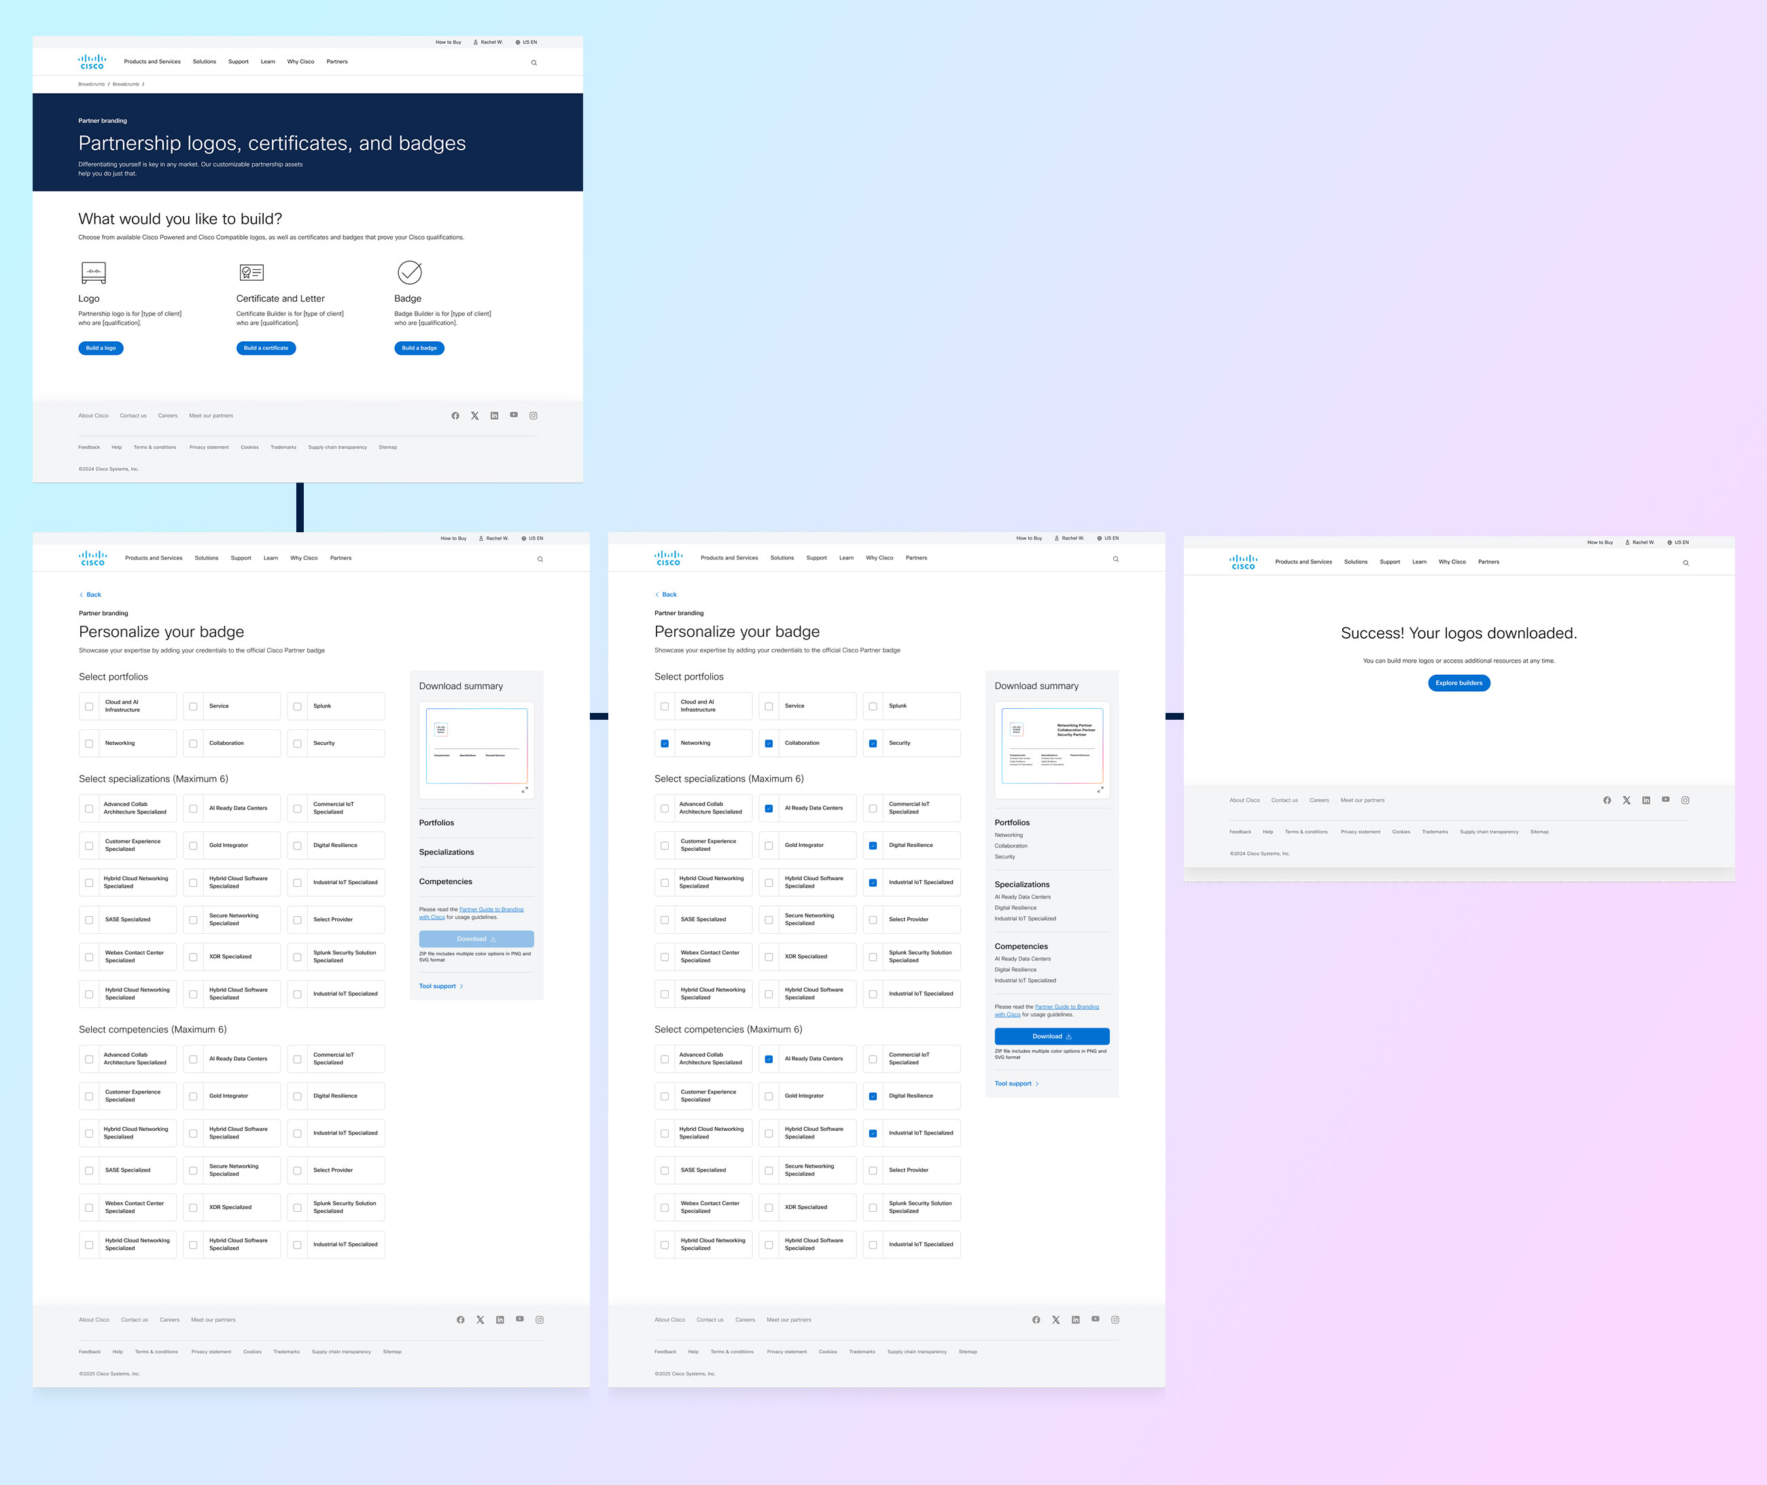This screenshot has width=1767, height=1485.
Task: Click the Logo builder monitor icon
Action: tap(93, 273)
